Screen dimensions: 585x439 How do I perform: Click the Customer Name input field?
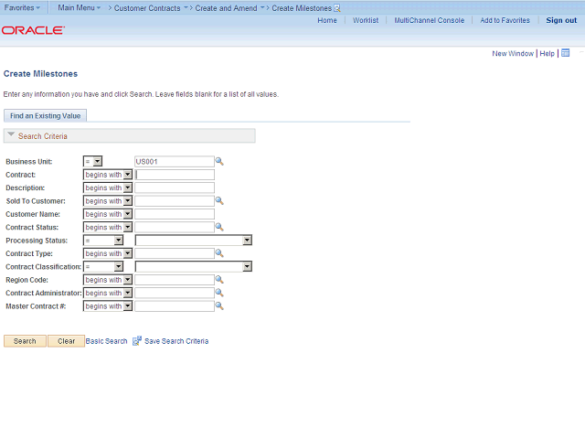[175, 214]
